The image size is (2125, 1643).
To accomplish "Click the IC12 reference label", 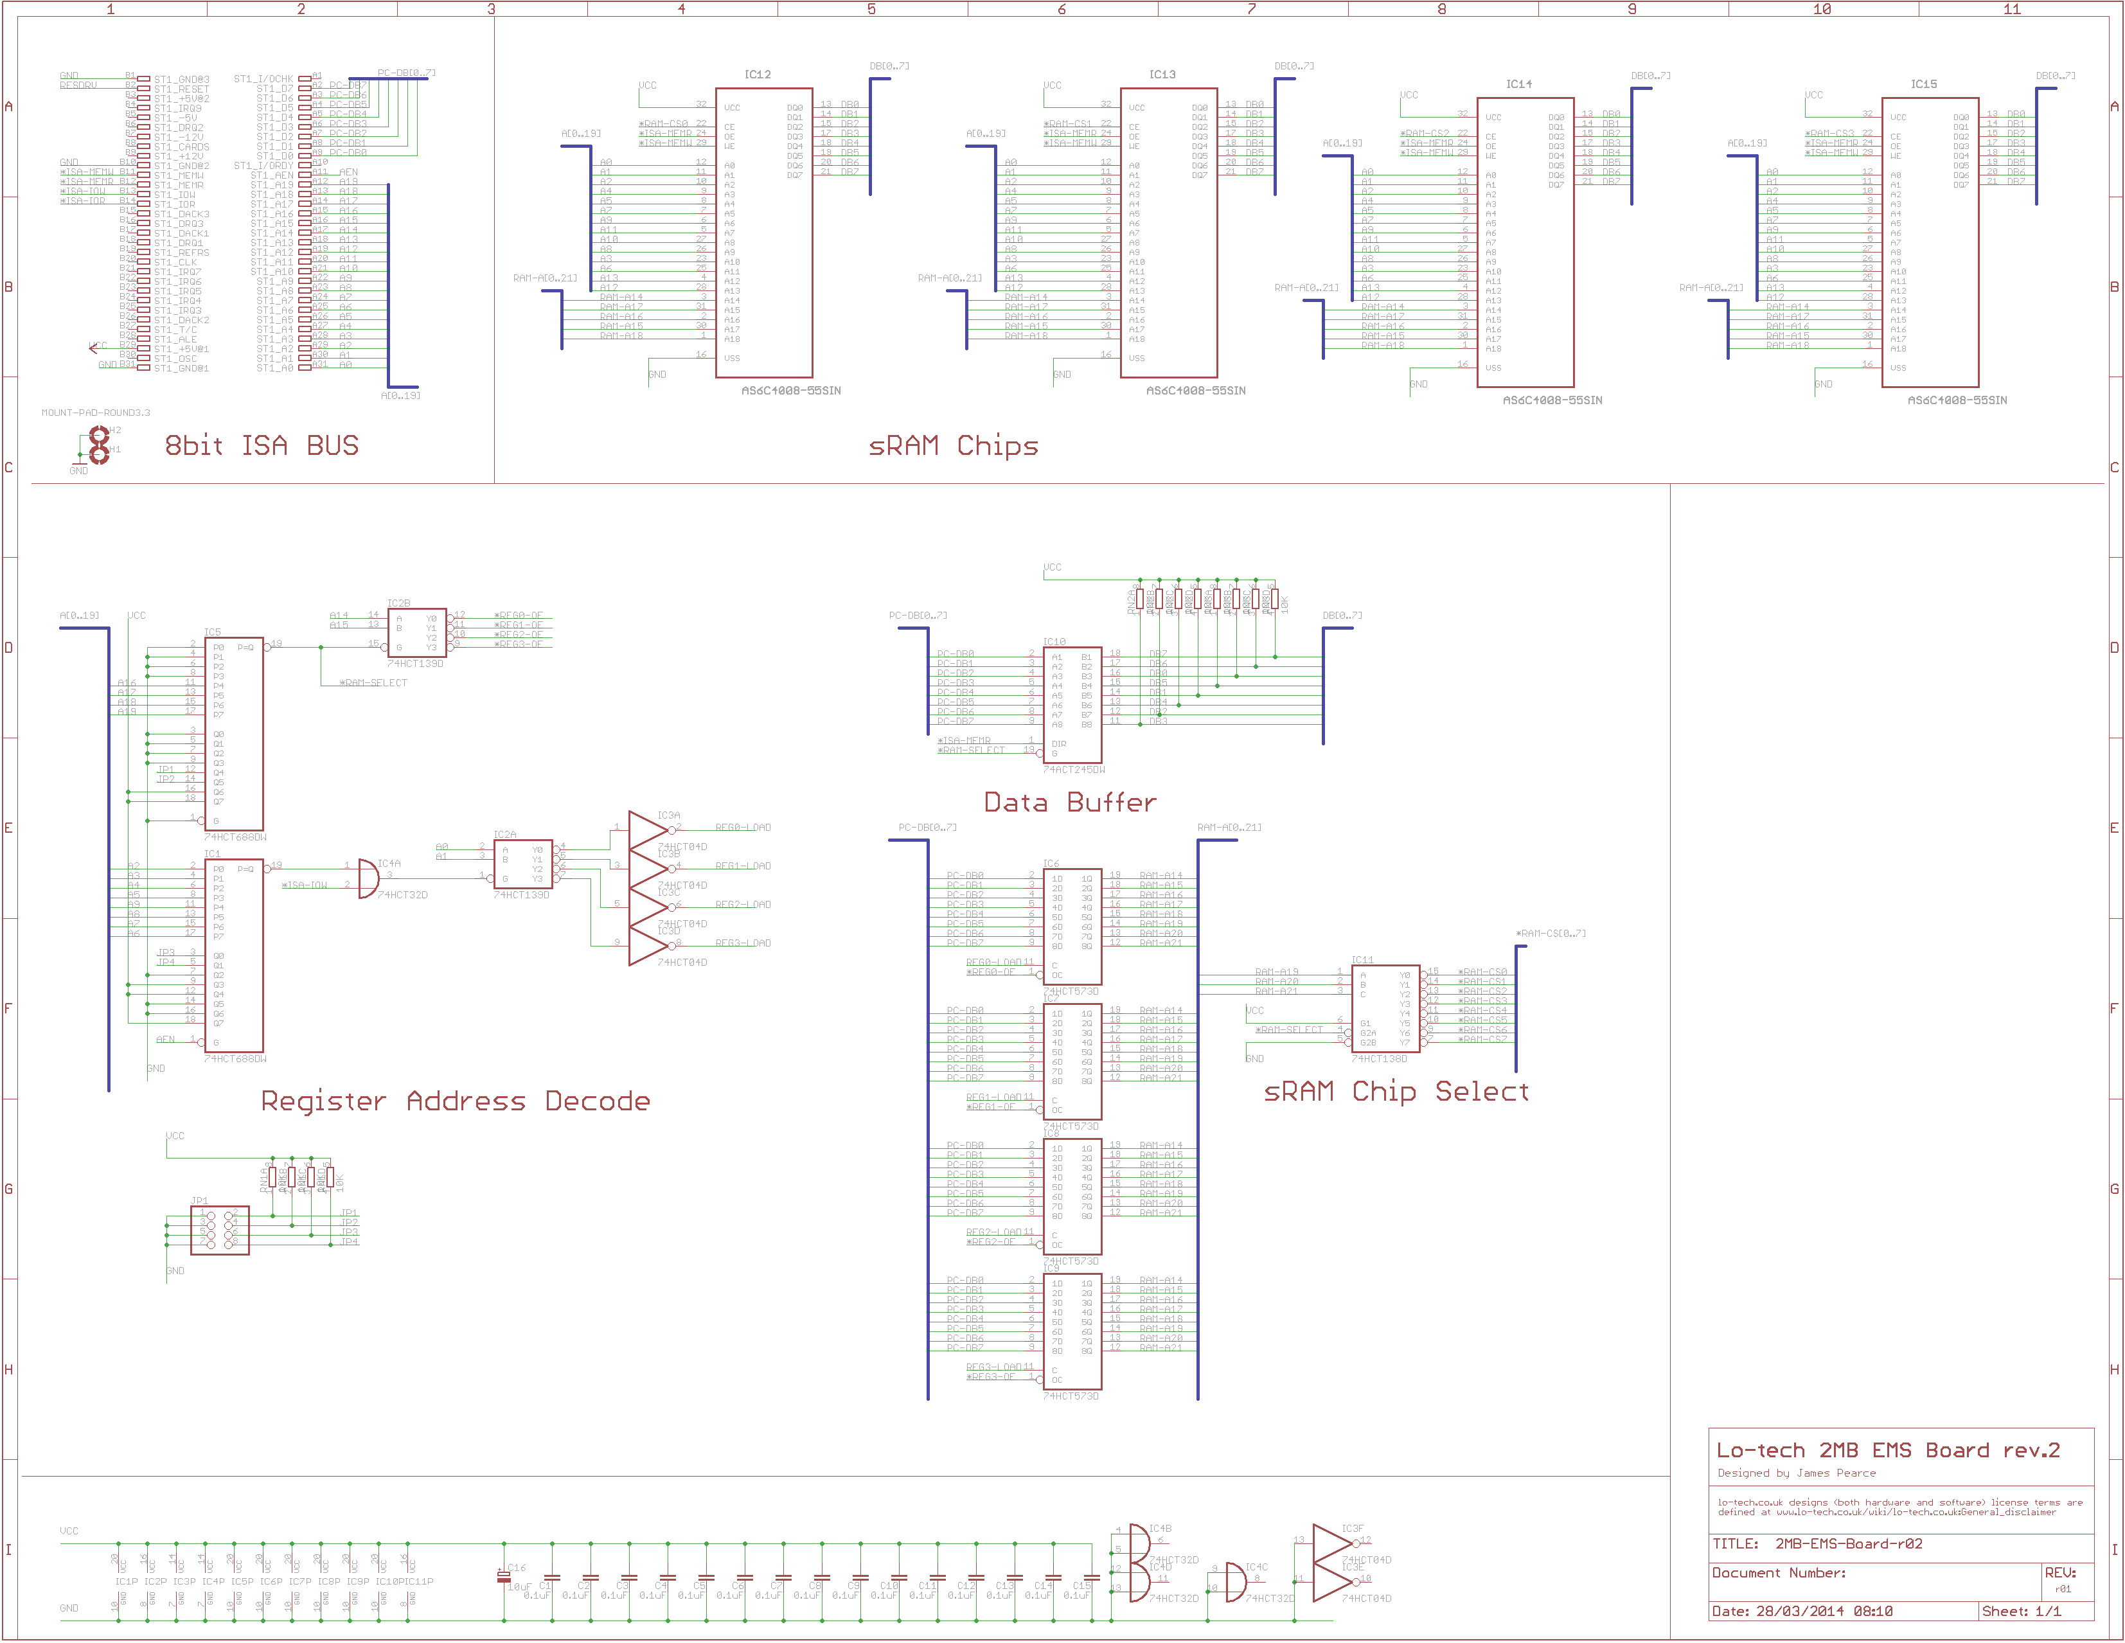I will (757, 75).
